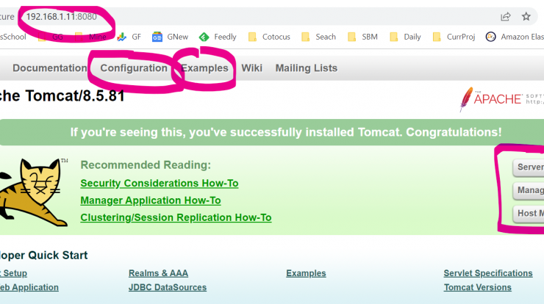Open Examples in the top navigation
Screen dimensions: 544x304
pyautogui.click(x=204, y=68)
